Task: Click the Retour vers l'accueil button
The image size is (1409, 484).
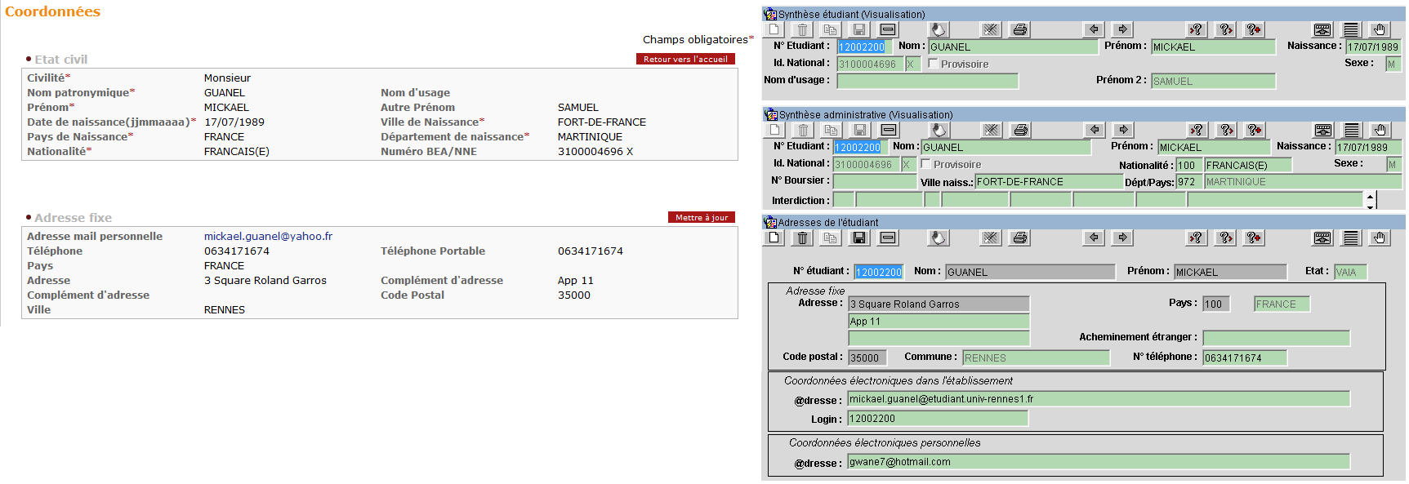Action: point(685,59)
